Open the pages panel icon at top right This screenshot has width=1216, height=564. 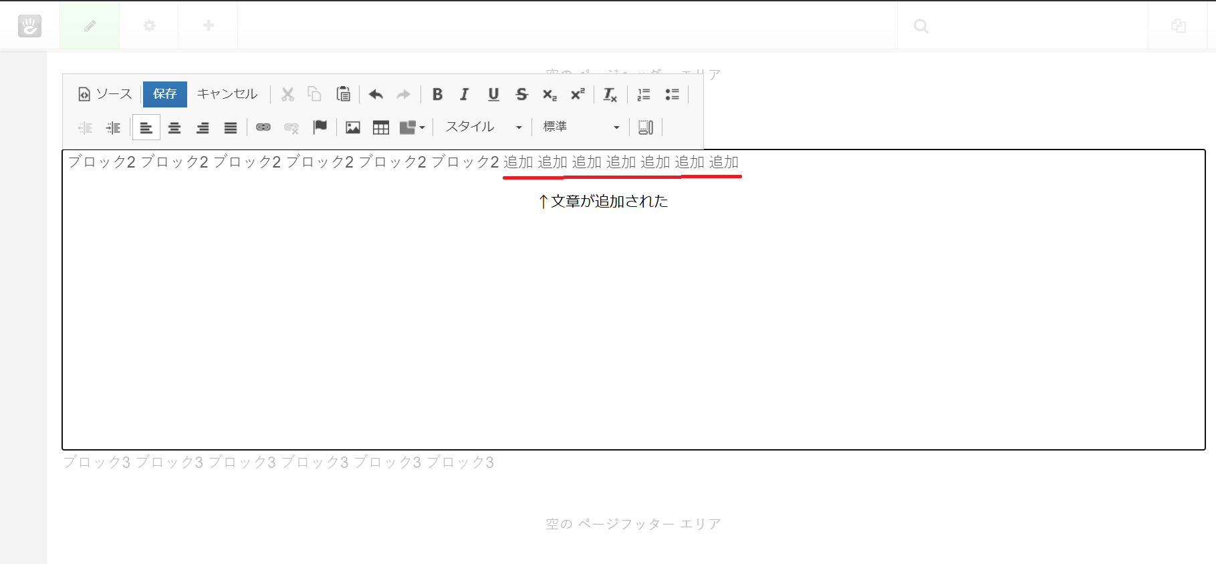pyautogui.click(x=1179, y=26)
